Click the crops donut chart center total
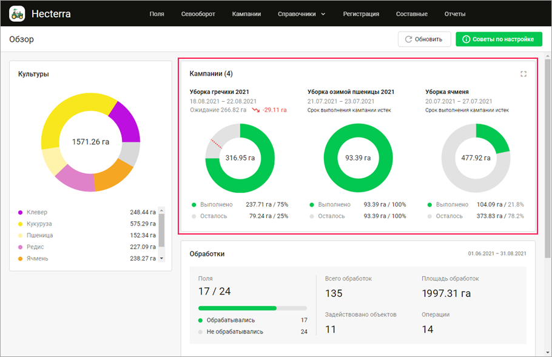 (x=90, y=142)
